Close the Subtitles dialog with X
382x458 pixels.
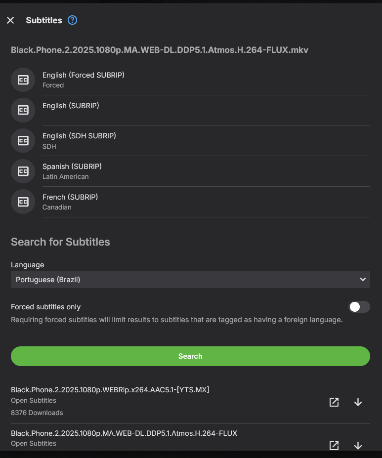pyautogui.click(x=10, y=20)
